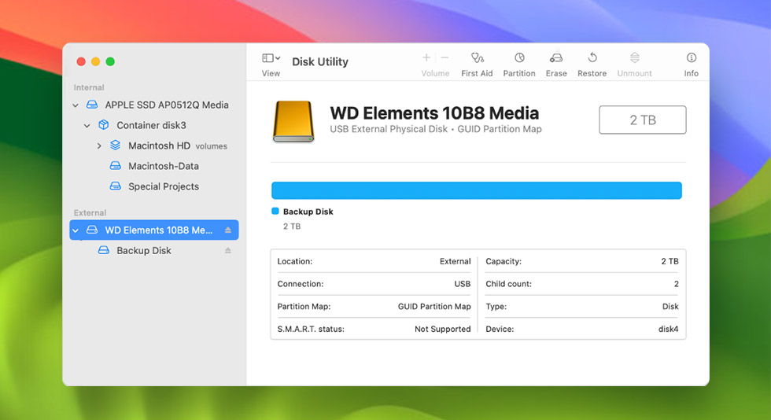This screenshot has height=420, width=771.
Task: Click the Backup Disk drive icon in sidebar
Action: point(104,250)
